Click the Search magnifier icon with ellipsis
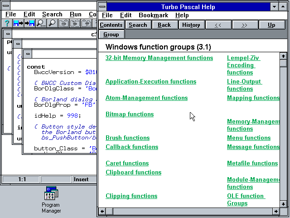 click(x=41, y=23)
